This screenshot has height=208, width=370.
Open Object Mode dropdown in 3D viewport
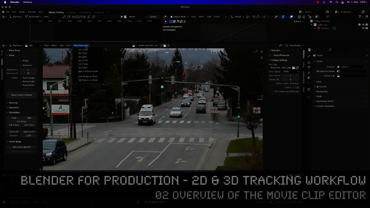(x=180, y=17)
